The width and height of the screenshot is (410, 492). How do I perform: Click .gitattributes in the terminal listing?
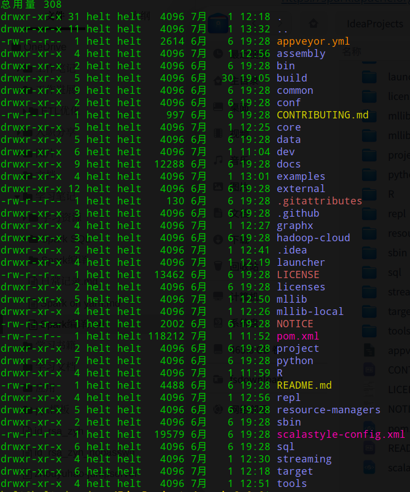coord(320,201)
